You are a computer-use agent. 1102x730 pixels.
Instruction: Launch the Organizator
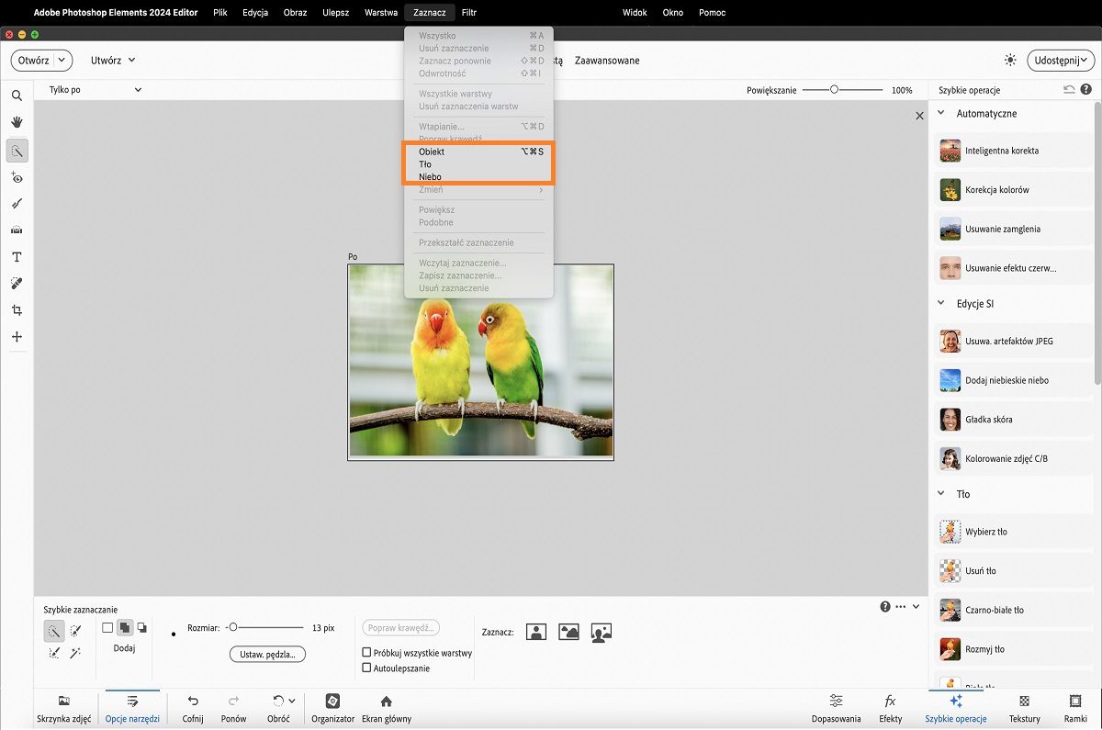tap(332, 708)
